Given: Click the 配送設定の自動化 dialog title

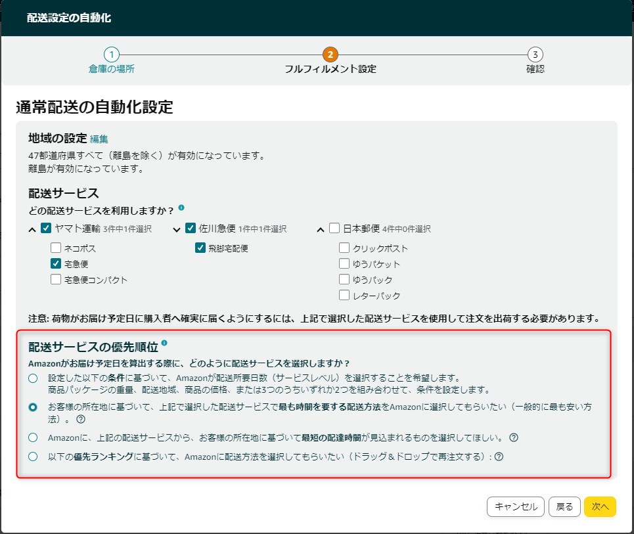Looking at the screenshot, I should 69,18.
